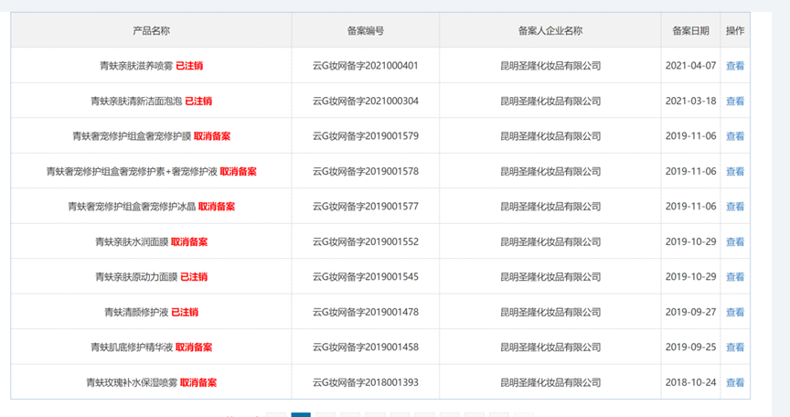This screenshot has width=790, height=417.
Task: Click 已注销 status beside 青蚨亲肤滋养喷雾
Action: point(189,66)
